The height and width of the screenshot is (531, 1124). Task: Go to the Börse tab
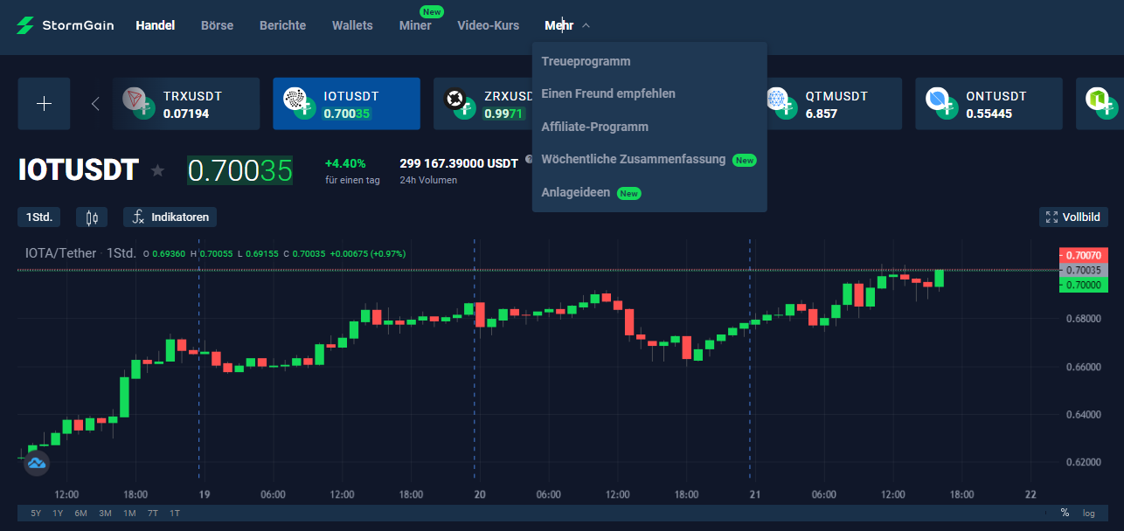click(218, 25)
